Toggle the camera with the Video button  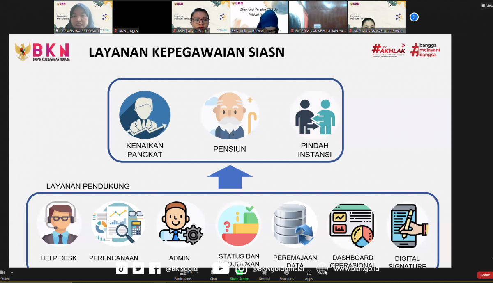coord(2,274)
